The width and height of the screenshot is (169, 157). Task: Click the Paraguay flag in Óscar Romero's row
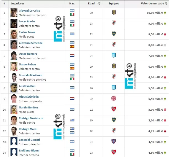click(x=72, y=55)
